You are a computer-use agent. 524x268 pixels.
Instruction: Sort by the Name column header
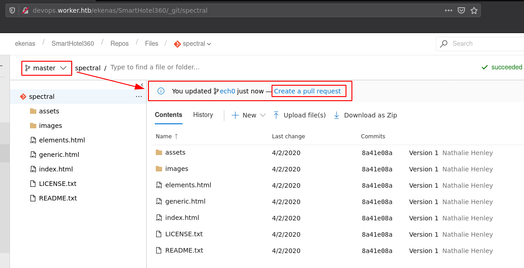pyautogui.click(x=164, y=136)
